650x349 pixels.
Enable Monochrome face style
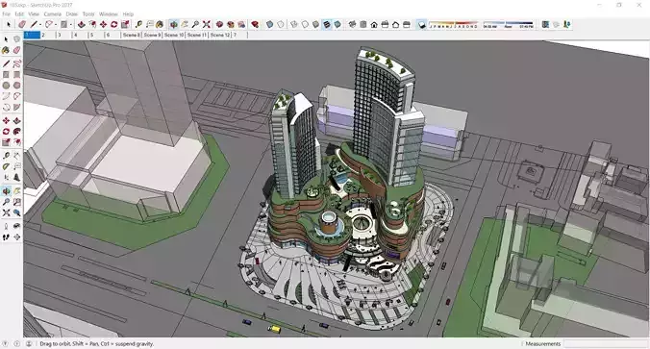point(337,24)
